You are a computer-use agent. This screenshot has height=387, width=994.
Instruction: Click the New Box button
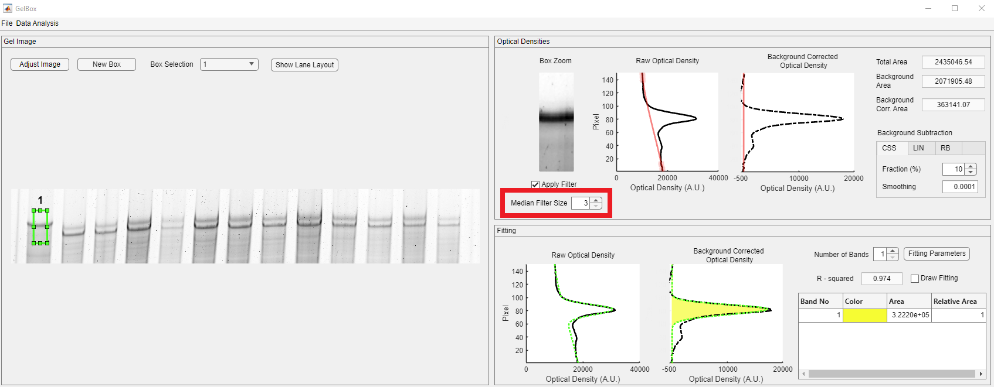[x=107, y=64]
